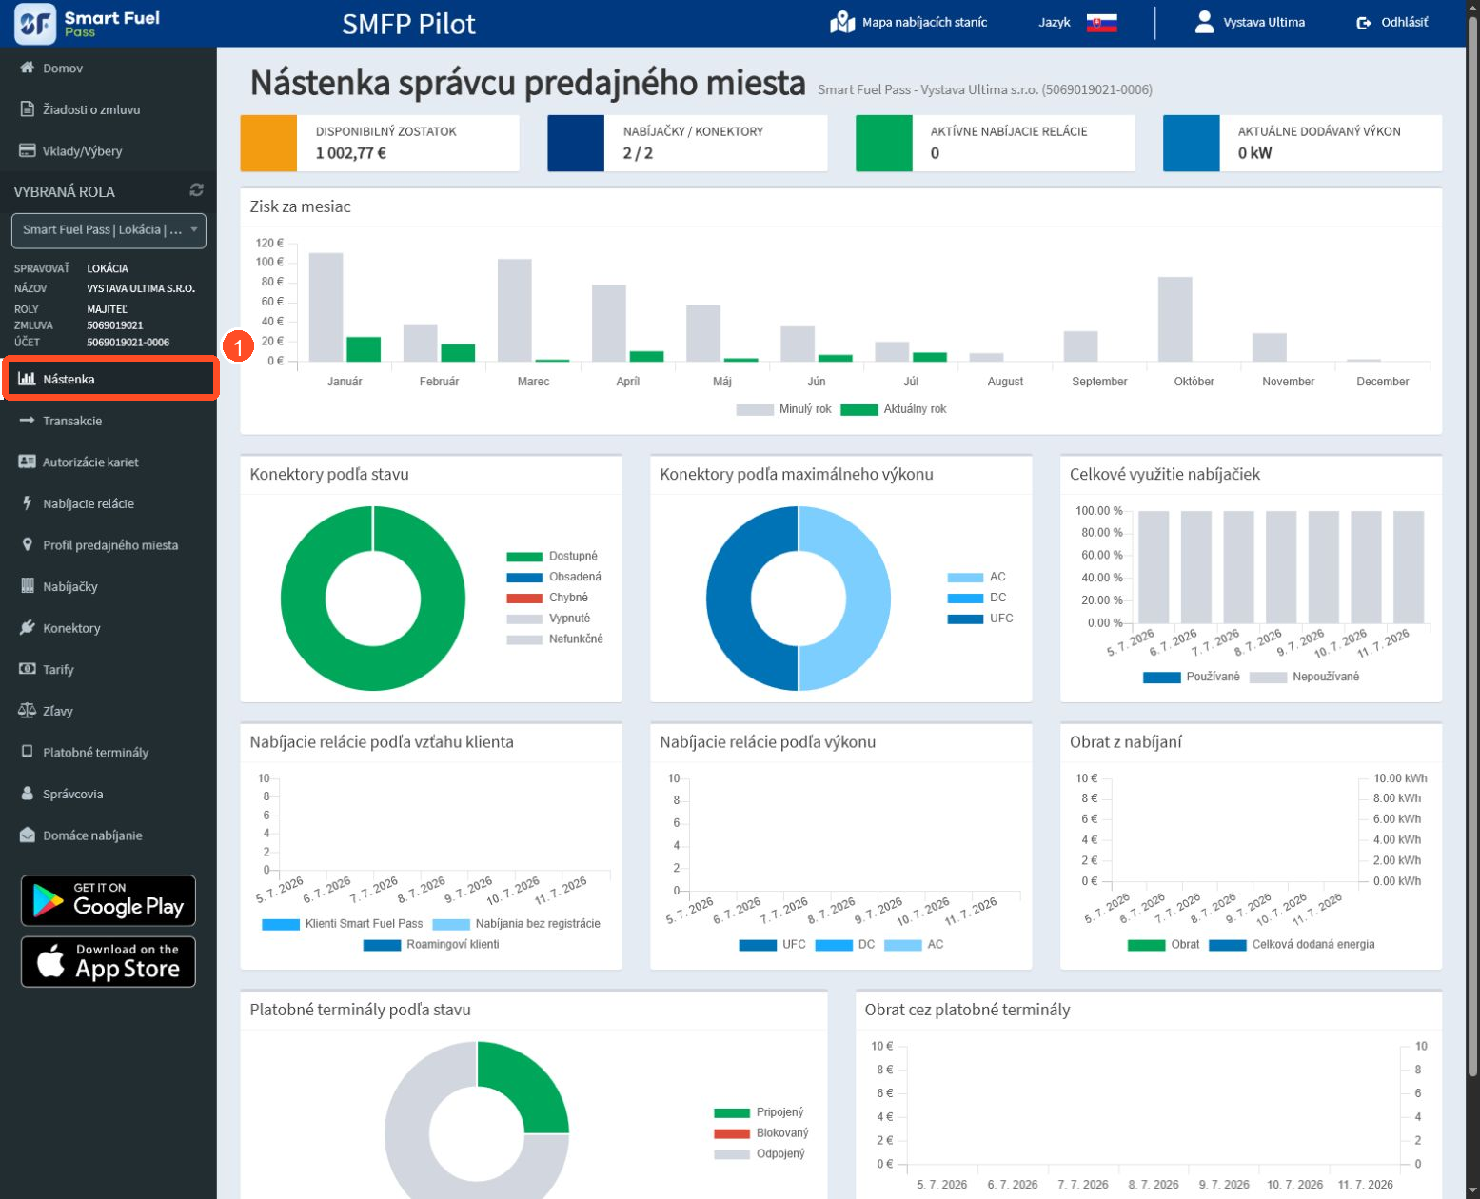
Task: Click the Domov home icon
Action: tap(27, 68)
